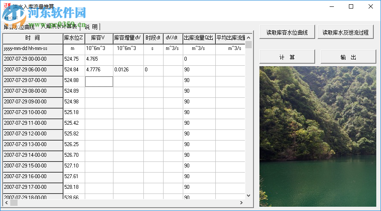This screenshot has height=211, width=381.
Task: Click the unit cell 's' under 时段dt
Action: tap(153, 49)
